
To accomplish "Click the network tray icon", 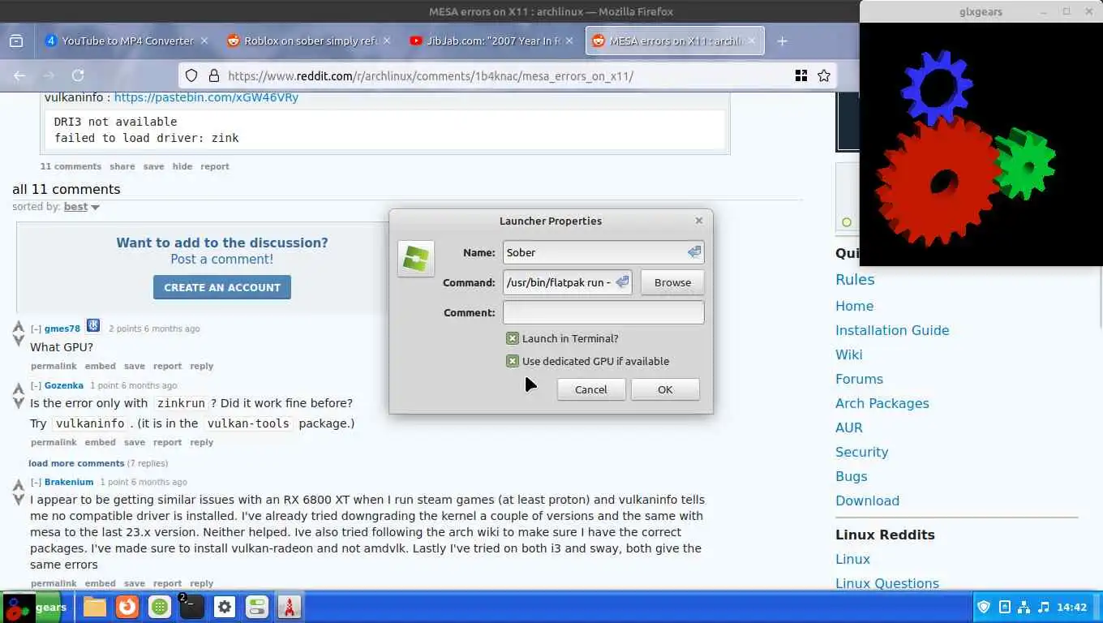I will (x=1024, y=607).
